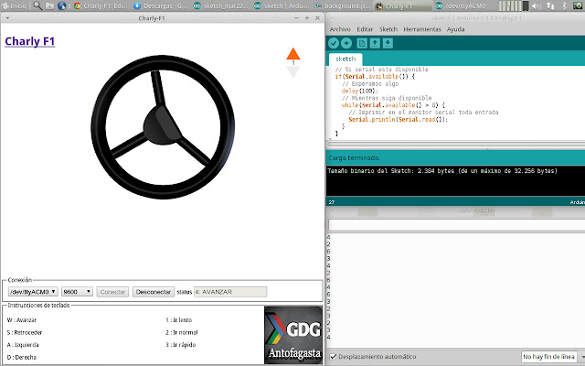Switch to /dev/ttyACM0 taskbar window
The height and width of the screenshot is (366, 585).
point(461,5)
